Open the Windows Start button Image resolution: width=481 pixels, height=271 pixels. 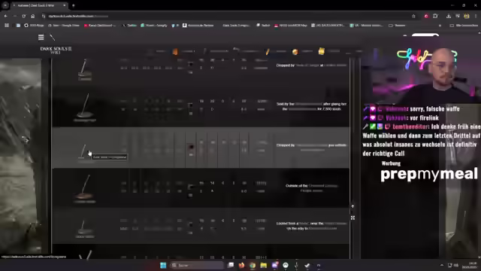pyautogui.click(x=163, y=265)
